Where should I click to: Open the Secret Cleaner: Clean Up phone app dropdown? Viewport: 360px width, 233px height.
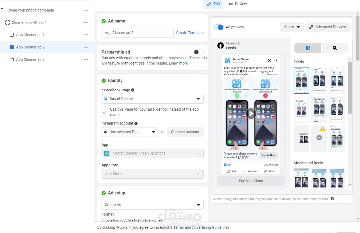pos(152,153)
